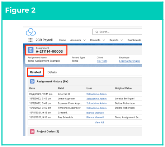Click Deidre Robertson in Timesheet Approver row
The height and width of the screenshot is (147, 165).
pos(125,108)
